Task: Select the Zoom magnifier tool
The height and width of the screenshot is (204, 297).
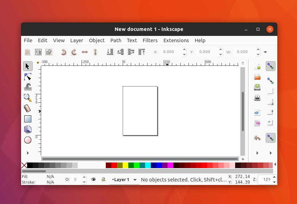Action: pos(28,98)
